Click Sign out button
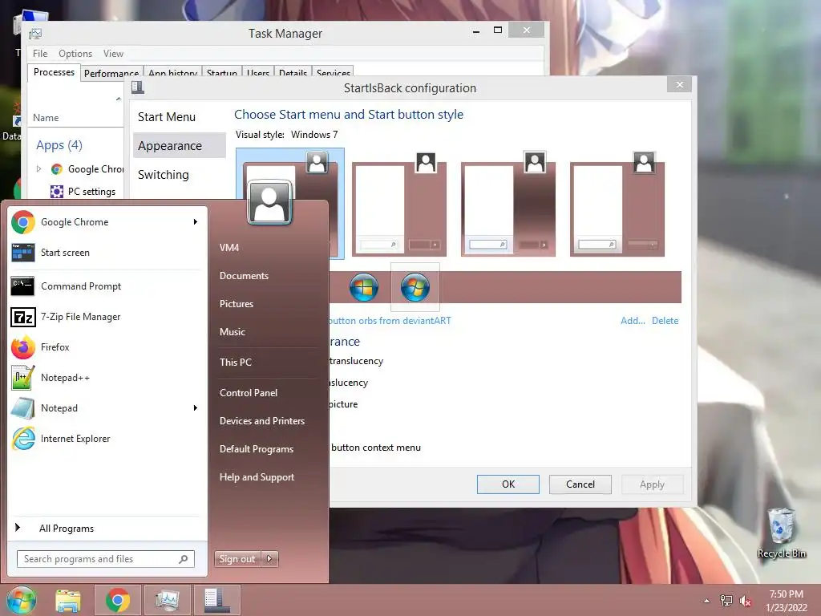 pos(237,559)
